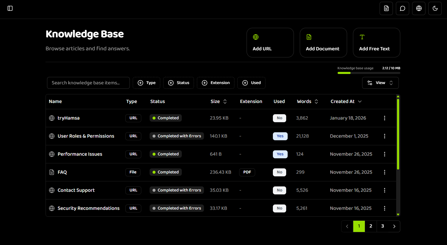Click the search knowledge base field

(88, 83)
